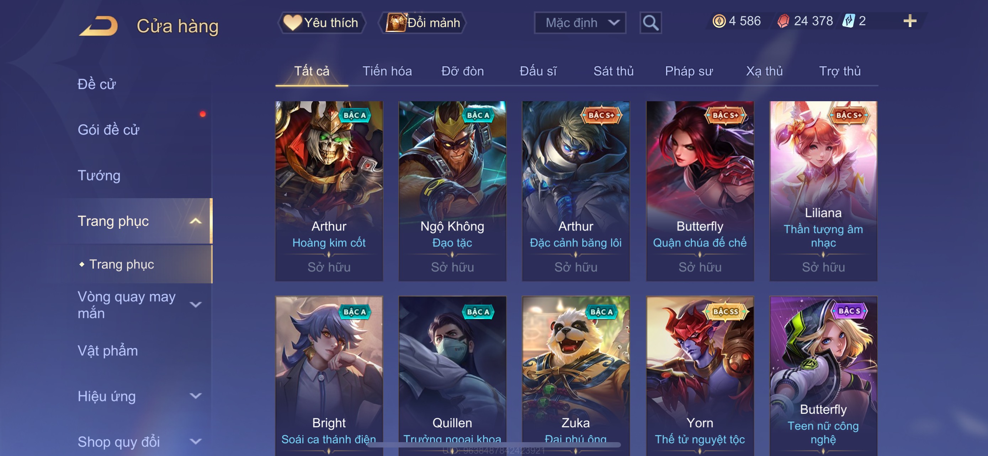Open the Mặc định sort dropdown
Viewport: 988px width, 456px height.
pos(579,23)
